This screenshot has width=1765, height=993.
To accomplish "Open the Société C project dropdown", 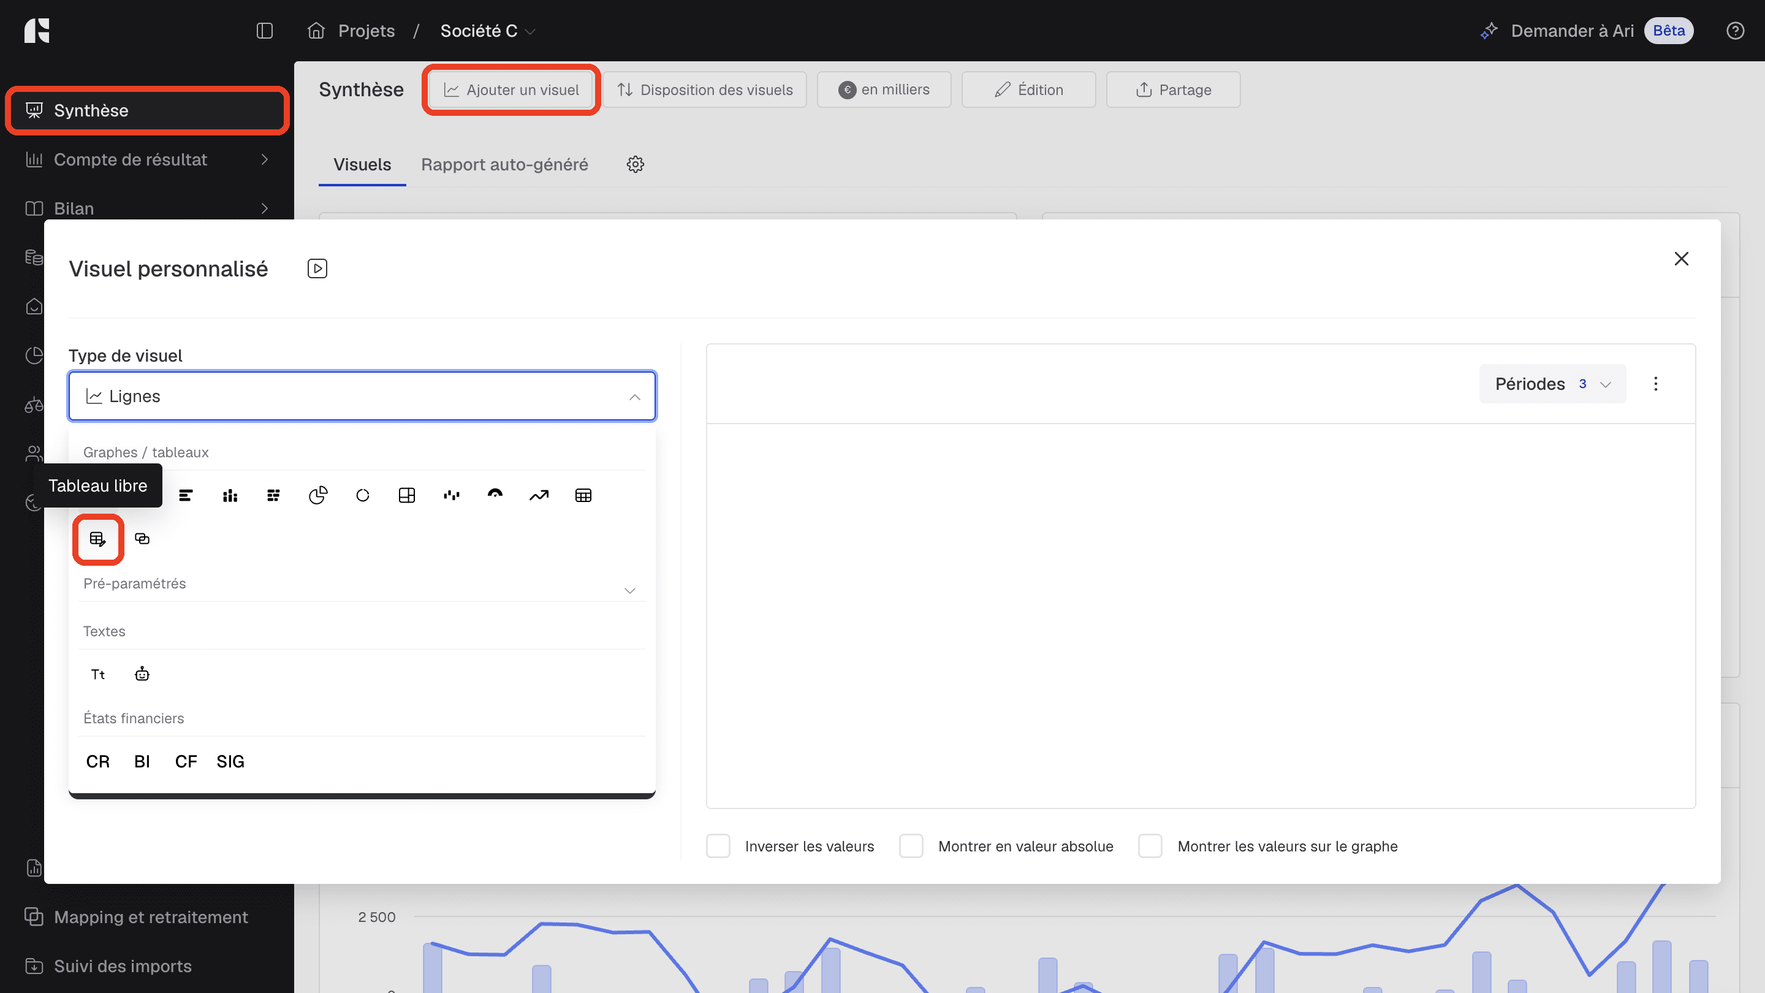I will (x=487, y=31).
